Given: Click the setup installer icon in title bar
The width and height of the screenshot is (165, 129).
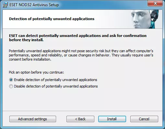Looking at the screenshot, I should coord(5,5).
